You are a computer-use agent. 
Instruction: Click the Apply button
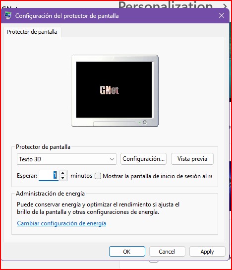click(207, 252)
